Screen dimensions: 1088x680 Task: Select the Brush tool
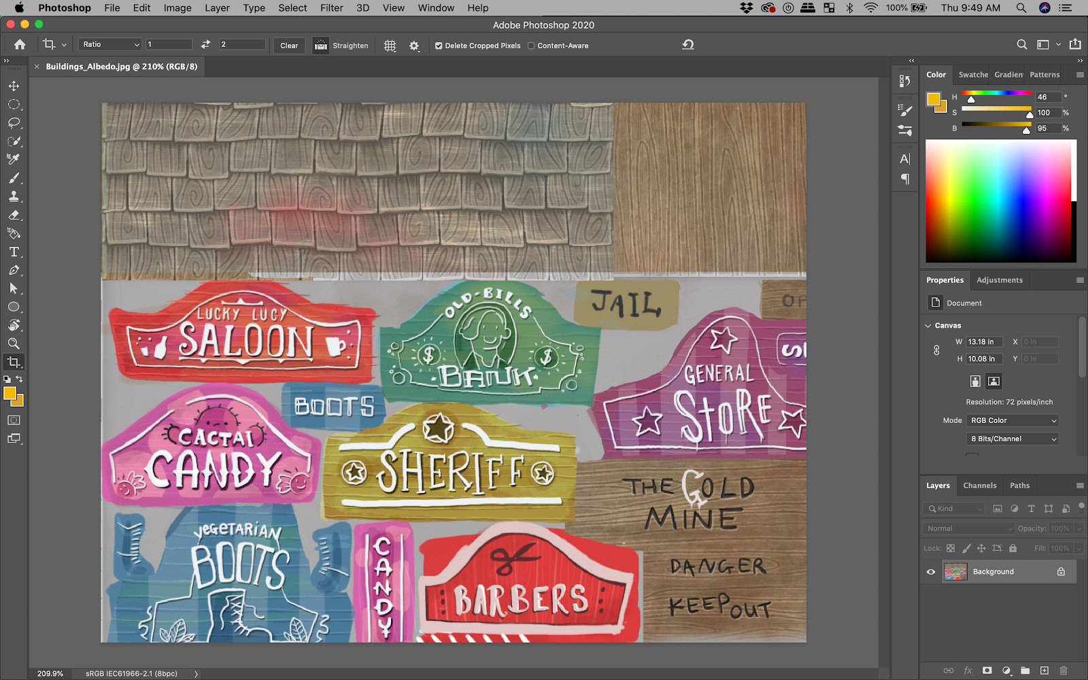pyautogui.click(x=14, y=178)
